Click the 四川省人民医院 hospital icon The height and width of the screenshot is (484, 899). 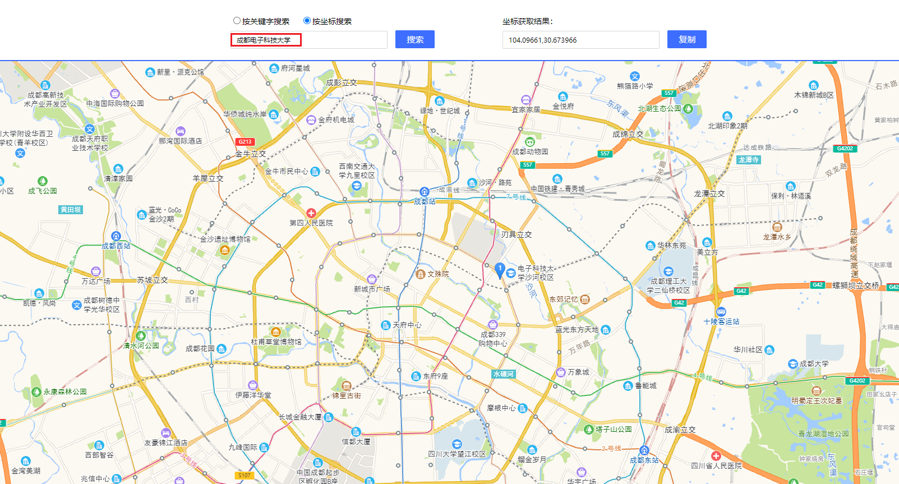(716, 456)
